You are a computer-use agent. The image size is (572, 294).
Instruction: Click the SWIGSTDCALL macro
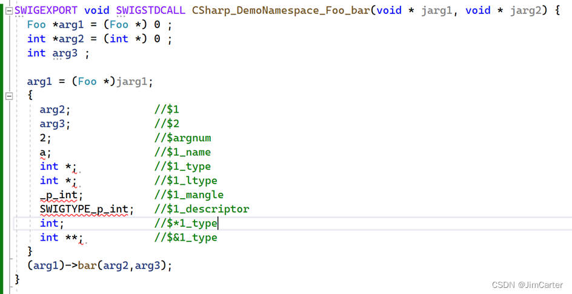[x=151, y=10]
